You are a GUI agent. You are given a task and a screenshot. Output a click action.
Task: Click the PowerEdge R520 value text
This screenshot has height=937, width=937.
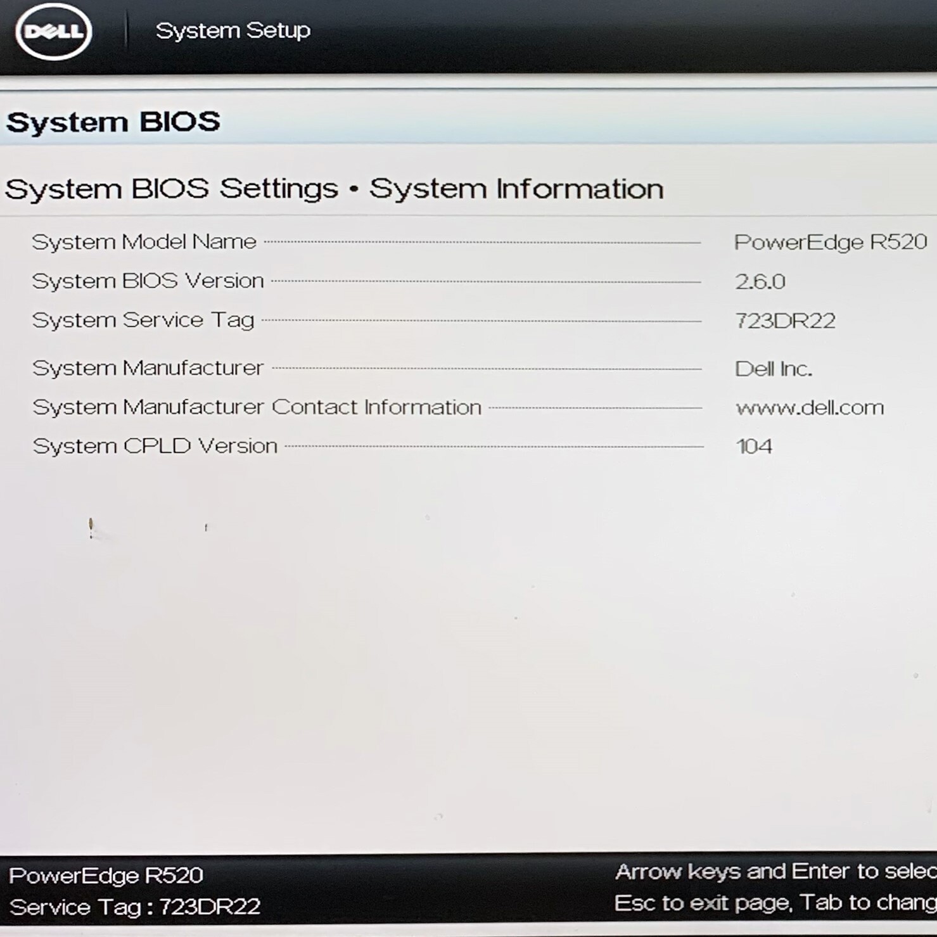(831, 241)
